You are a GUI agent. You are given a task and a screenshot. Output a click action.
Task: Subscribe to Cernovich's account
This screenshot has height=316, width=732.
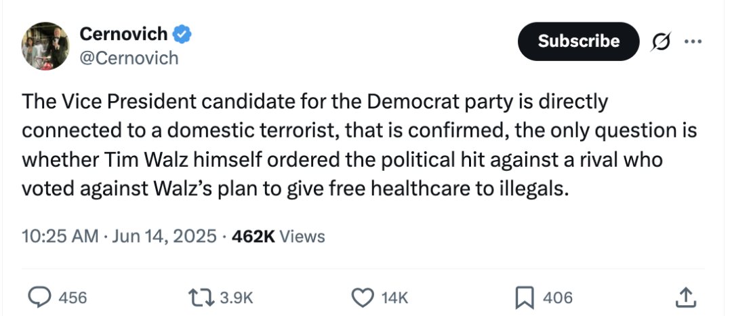coord(578,41)
